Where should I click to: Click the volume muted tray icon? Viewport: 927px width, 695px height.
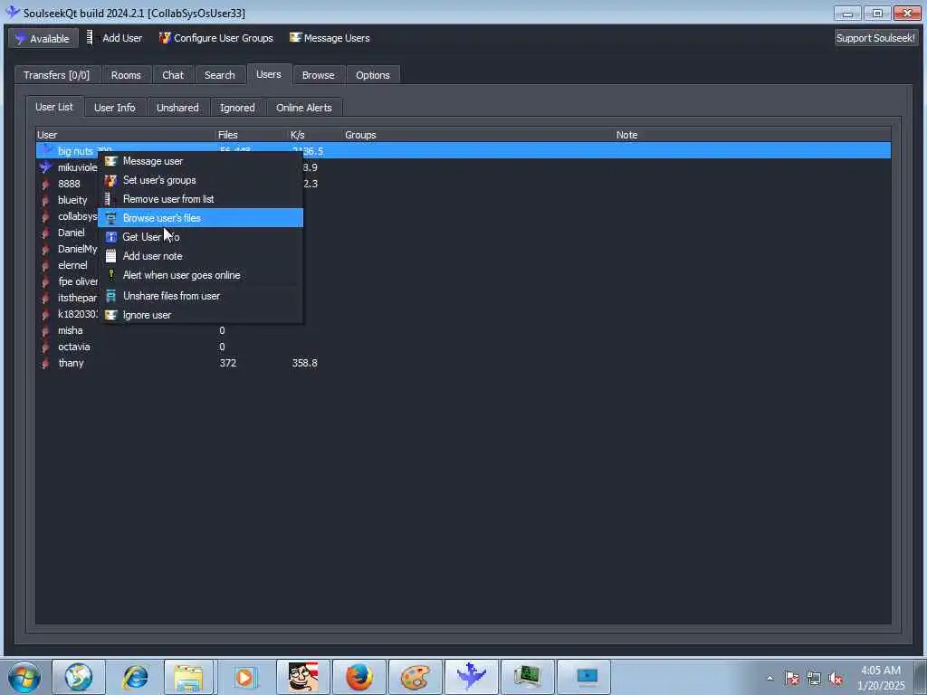click(x=836, y=678)
